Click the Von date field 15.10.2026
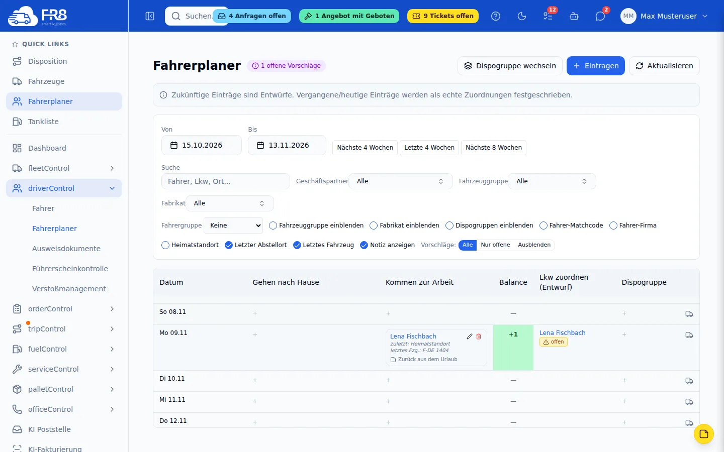The width and height of the screenshot is (724, 452). (202, 145)
